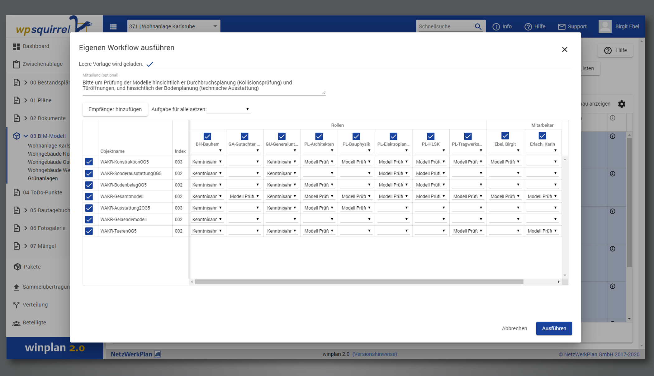Click the 04 ToDo-Punkte document icon
Image resolution: width=654 pixels, height=376 pixels.
17,193
